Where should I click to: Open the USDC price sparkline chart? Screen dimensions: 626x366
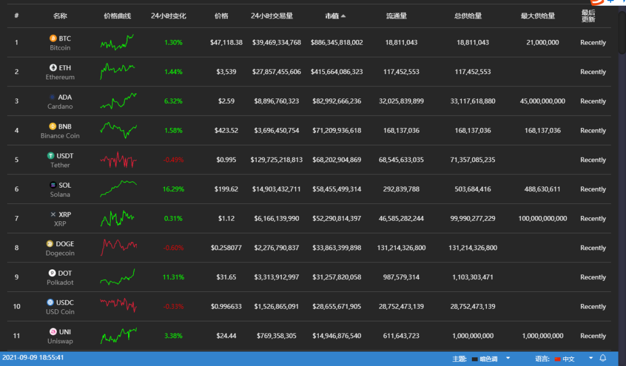pos(119,305)
